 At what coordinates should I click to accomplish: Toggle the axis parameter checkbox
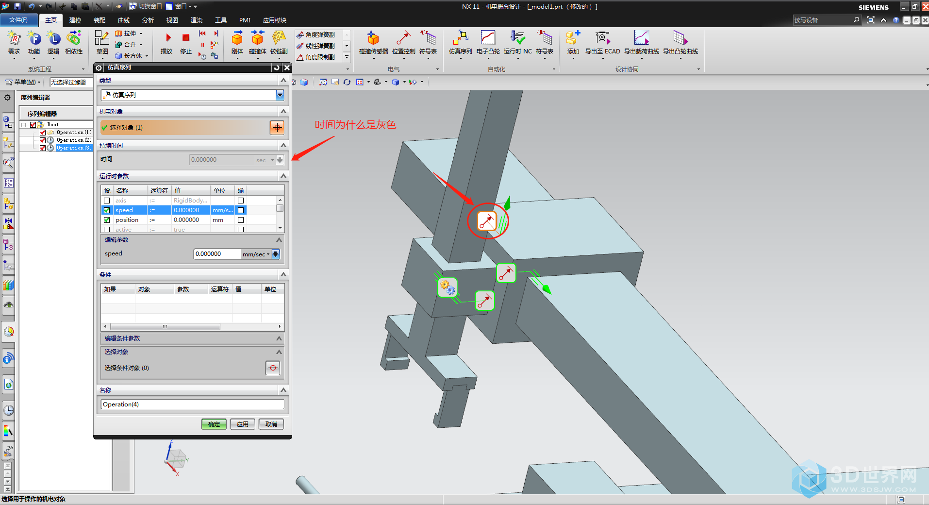[107, 201]
